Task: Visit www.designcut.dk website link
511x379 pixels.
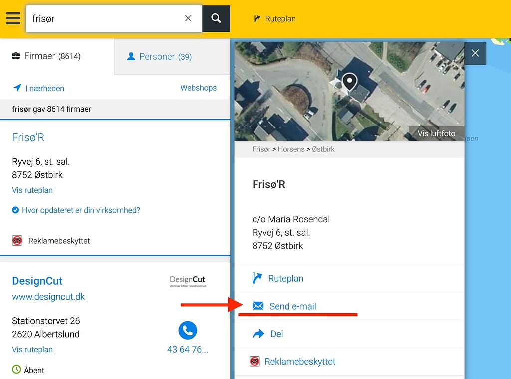Action: coord(48,297)
